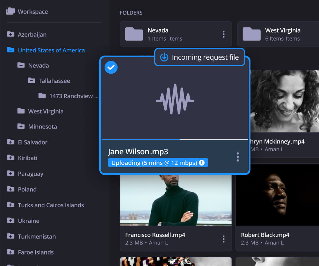Click the Incoming request file download icon
The width and height of the screenshot is (319, 266).
point(164,57)
